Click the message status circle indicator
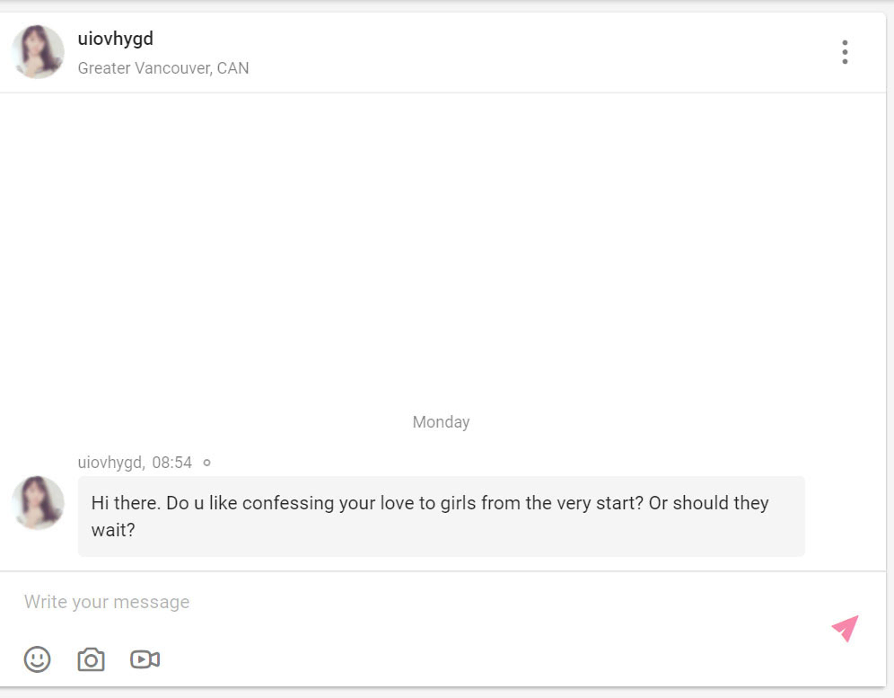Image resolution: width=894 pixels, height=698 pixels. coord(206,463)
